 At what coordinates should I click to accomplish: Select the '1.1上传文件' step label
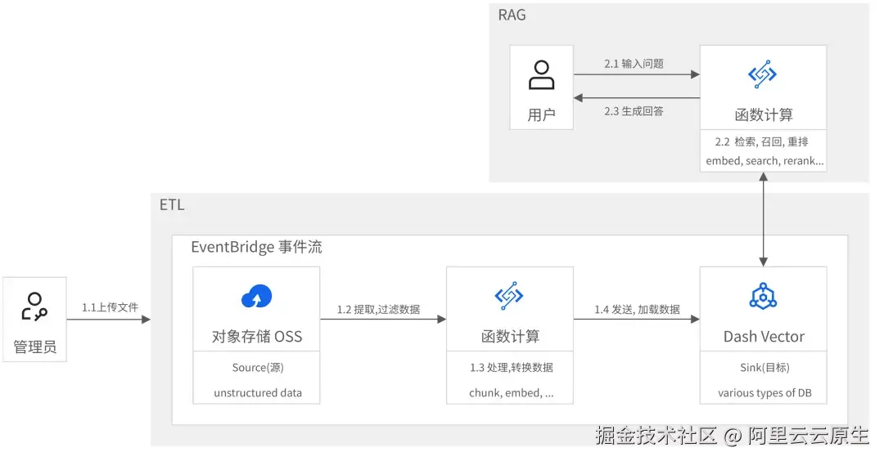click(110, 307)
